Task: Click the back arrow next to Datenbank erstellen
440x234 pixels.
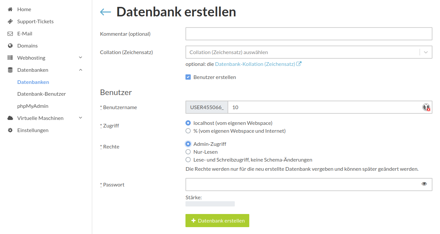Action: tap(106, 12)
